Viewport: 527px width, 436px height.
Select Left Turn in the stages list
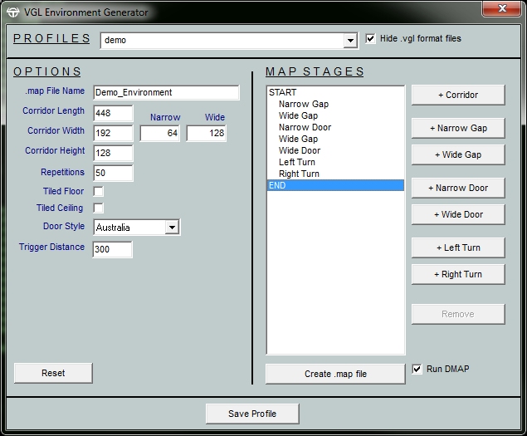pyautogui.click(x=335, y=162)
